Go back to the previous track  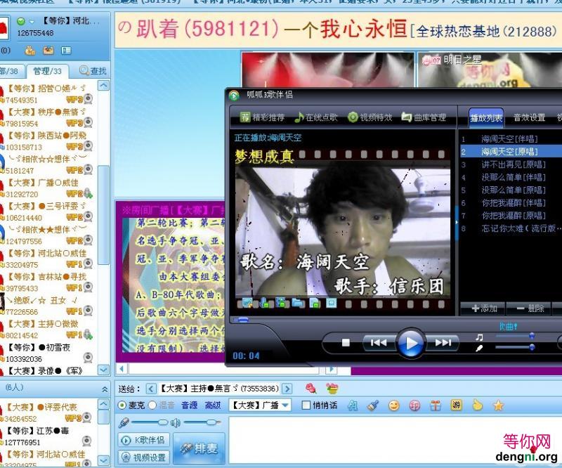coord(378,342)
